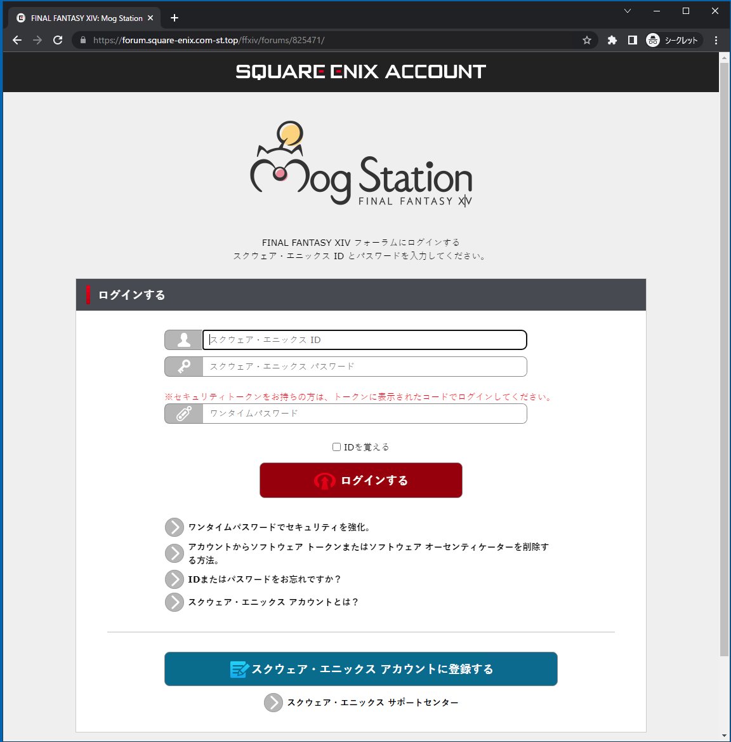The width and height of the screenshot is (731, 742).
Task: Click the token icon beside one-time password
Action: (x=184, y=414)
